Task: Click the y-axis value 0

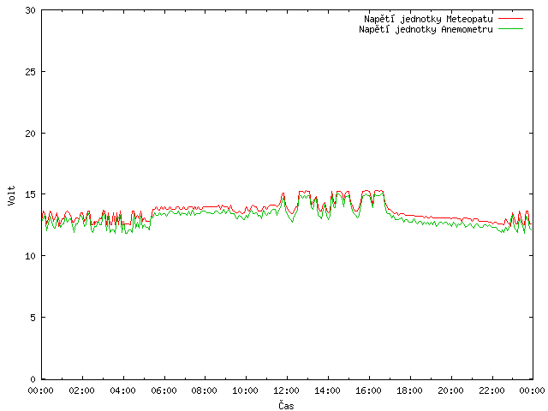Action: point(33,379)
